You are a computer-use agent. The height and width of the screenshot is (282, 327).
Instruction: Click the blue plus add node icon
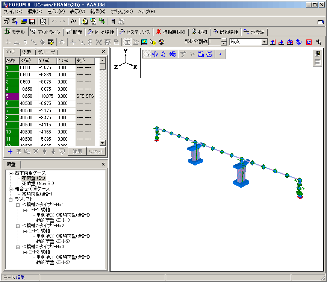coord(10,152)
